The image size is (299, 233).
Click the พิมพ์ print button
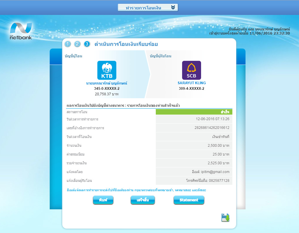click(x=103, y=200)
